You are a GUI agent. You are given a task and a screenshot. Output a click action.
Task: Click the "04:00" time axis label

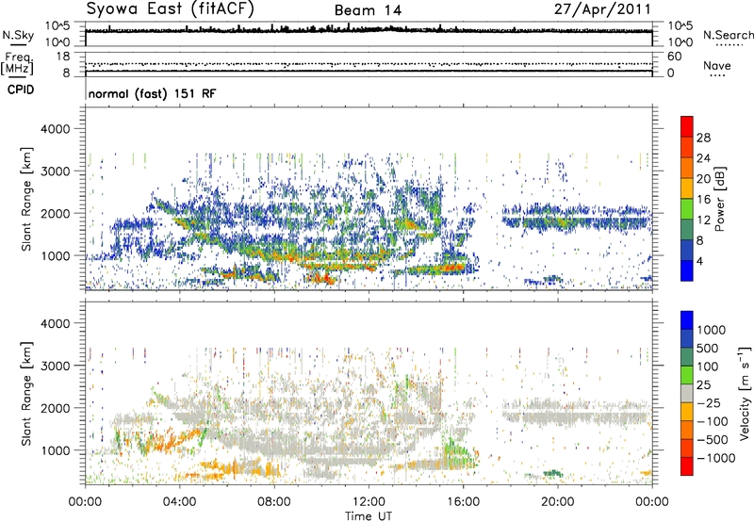pyautogui.click(x=179, y=502)
